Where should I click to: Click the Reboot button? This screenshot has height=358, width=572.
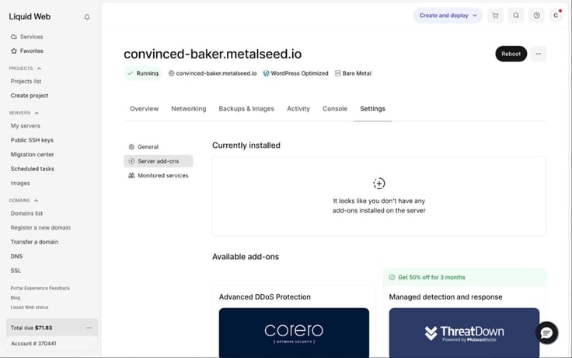click(x=511, y=54)
